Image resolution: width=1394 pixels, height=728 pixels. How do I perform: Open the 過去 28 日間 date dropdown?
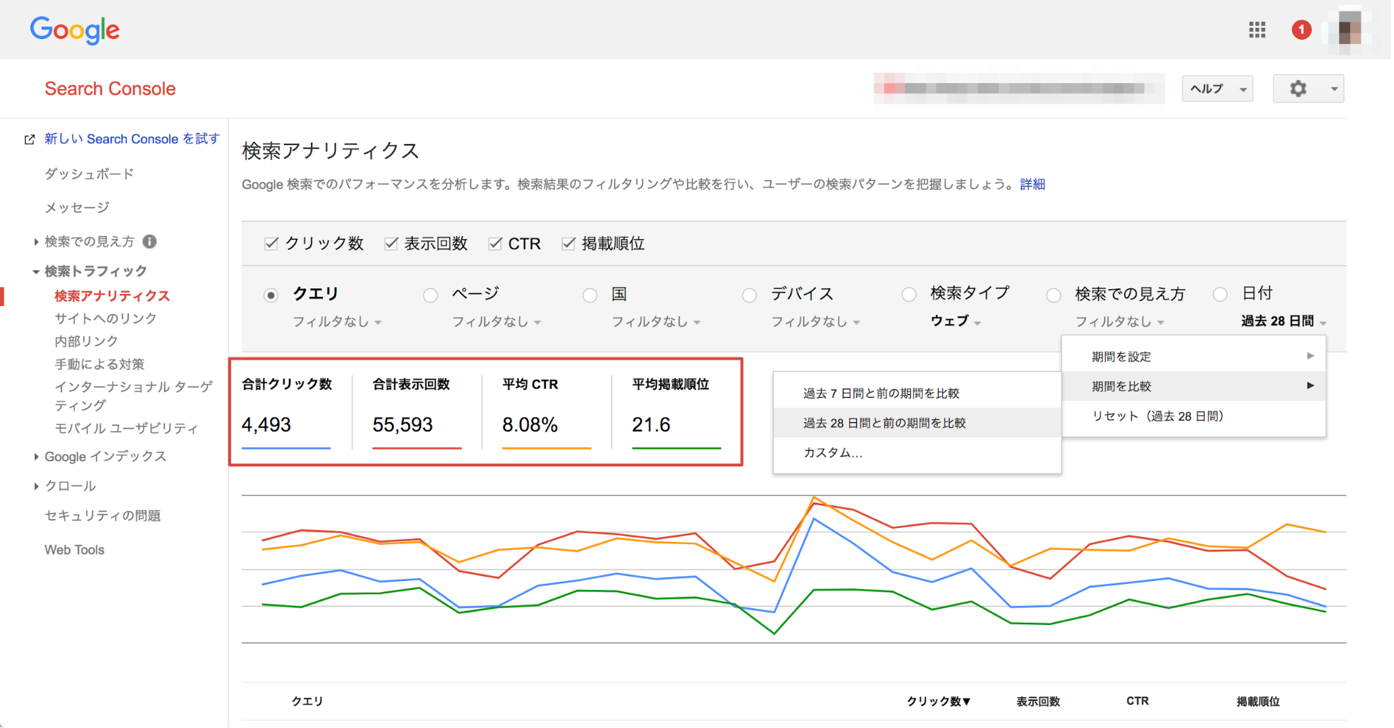(x=1283, y=321)
